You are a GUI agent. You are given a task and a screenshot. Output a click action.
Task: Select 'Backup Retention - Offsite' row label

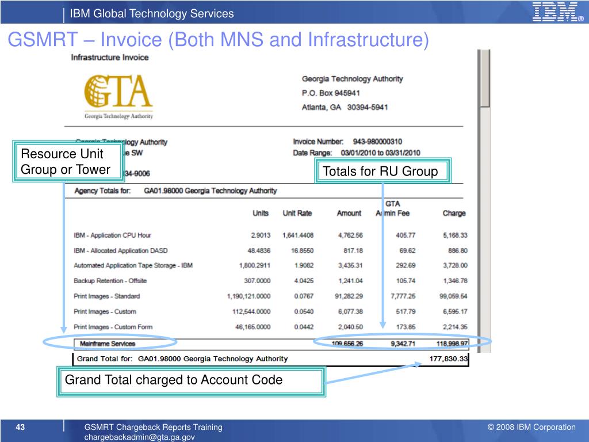[110, 281]
